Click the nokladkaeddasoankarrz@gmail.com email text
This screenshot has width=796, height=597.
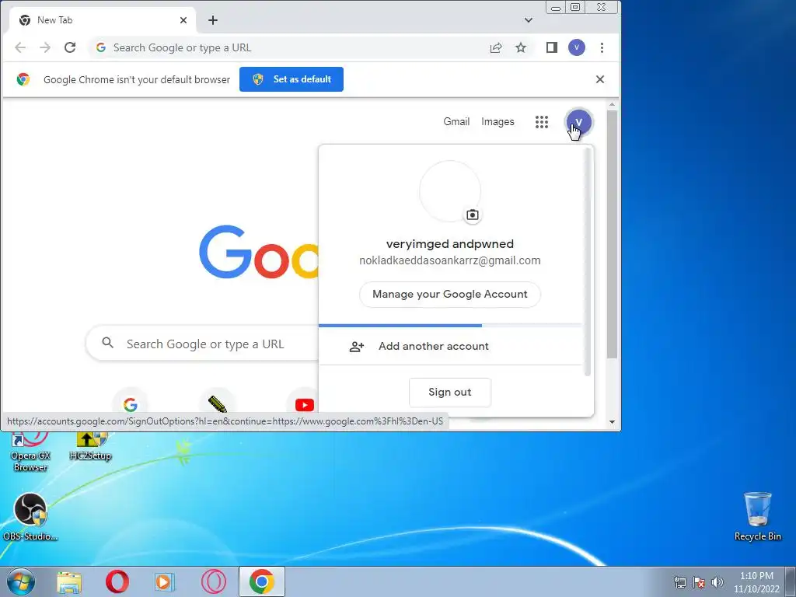pos(450,260)
